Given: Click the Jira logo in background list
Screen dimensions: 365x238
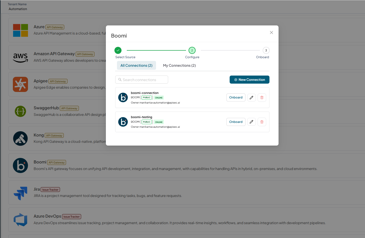Looking at the screenshot, I should click(20, 193).
